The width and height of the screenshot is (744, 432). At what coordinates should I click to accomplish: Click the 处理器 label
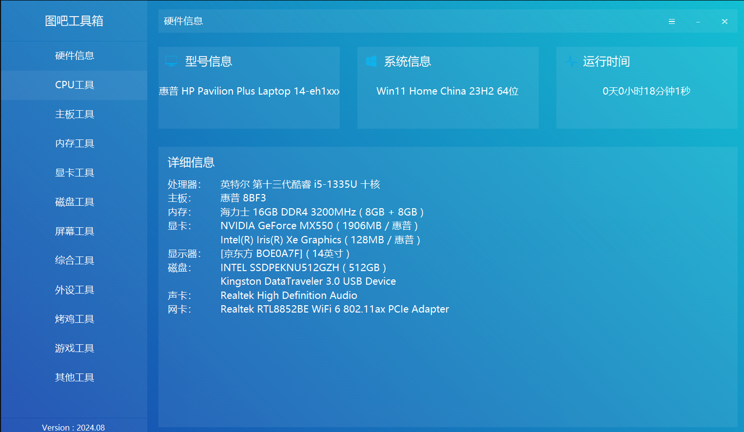(184, 184)
